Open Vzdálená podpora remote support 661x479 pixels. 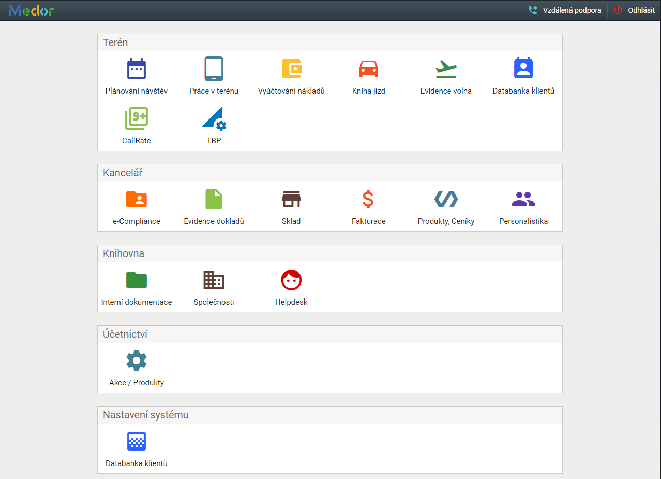tap(565, 10)
